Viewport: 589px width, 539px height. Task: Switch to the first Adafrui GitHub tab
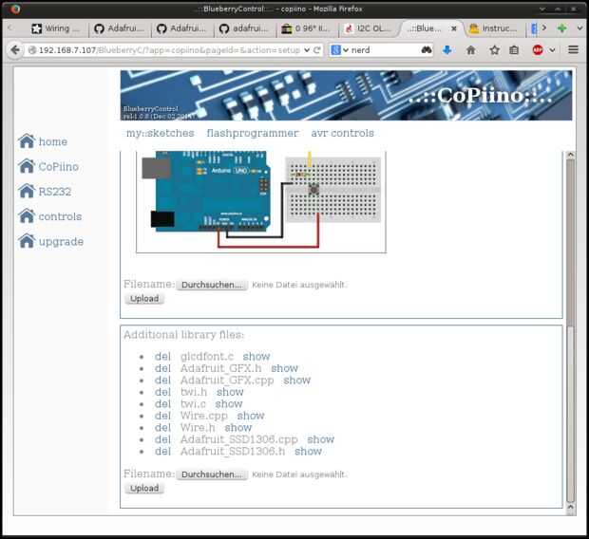(120, 28)
